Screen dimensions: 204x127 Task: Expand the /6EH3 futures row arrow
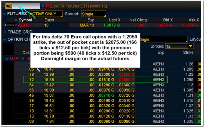coord(5,25)
